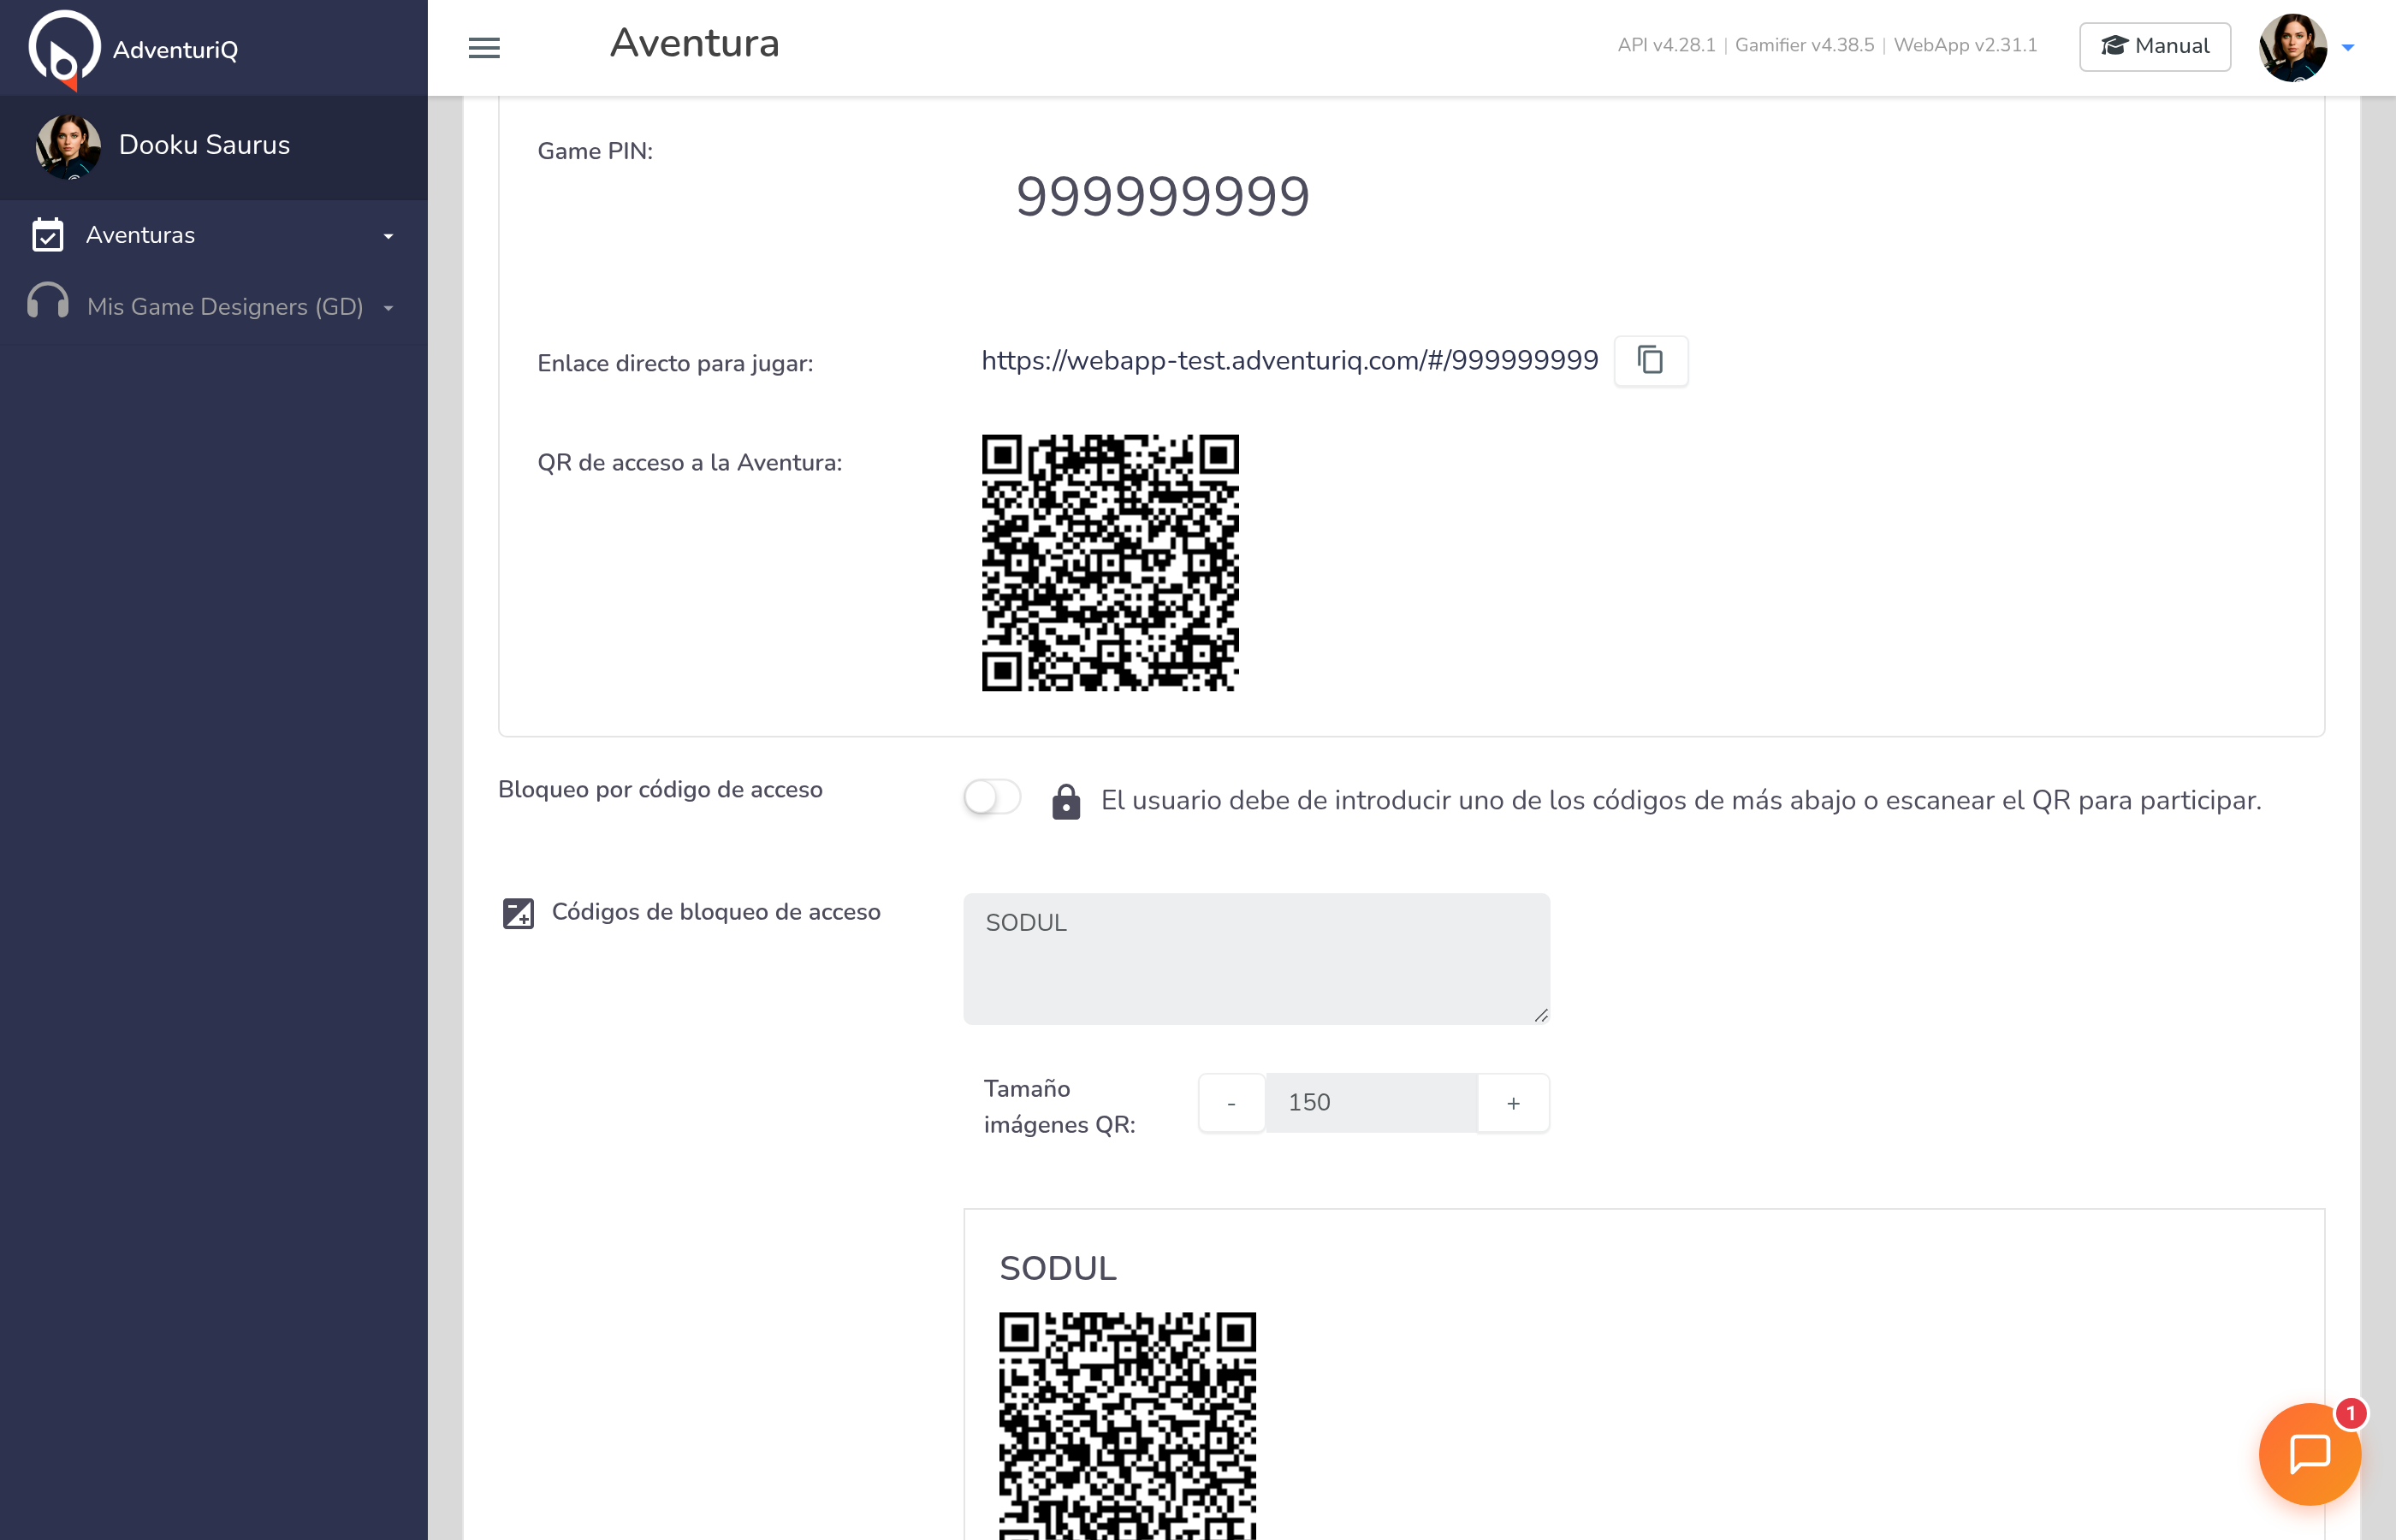Click the SODUL code heading
This screenshot has height=1540, width=2396.
pos(1058,1268)
